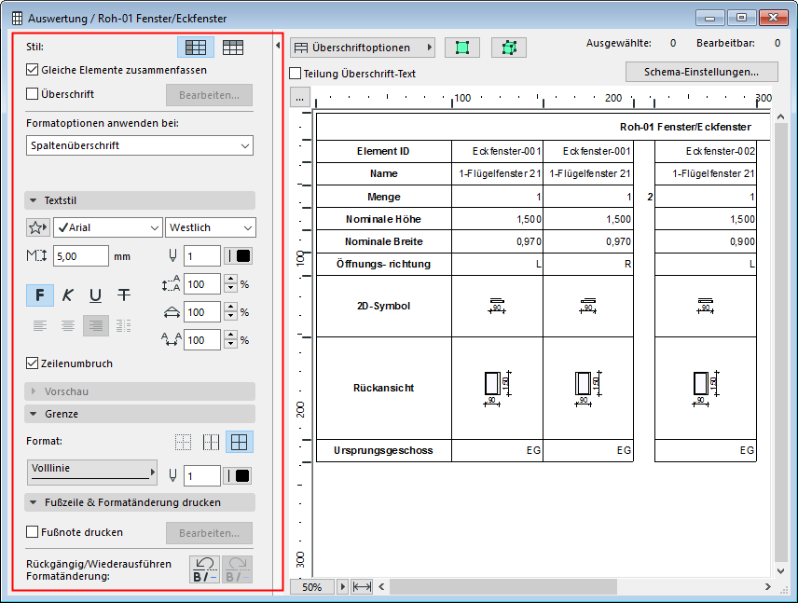This screenshot has height=603, width=798.
Task: Open the Volllinie line type menu
Action: (91, 472)
